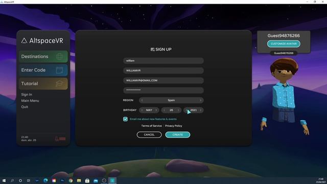Open Windows taskbar search
The height and width of the screenshot is (184, 327).
(12, 180)
